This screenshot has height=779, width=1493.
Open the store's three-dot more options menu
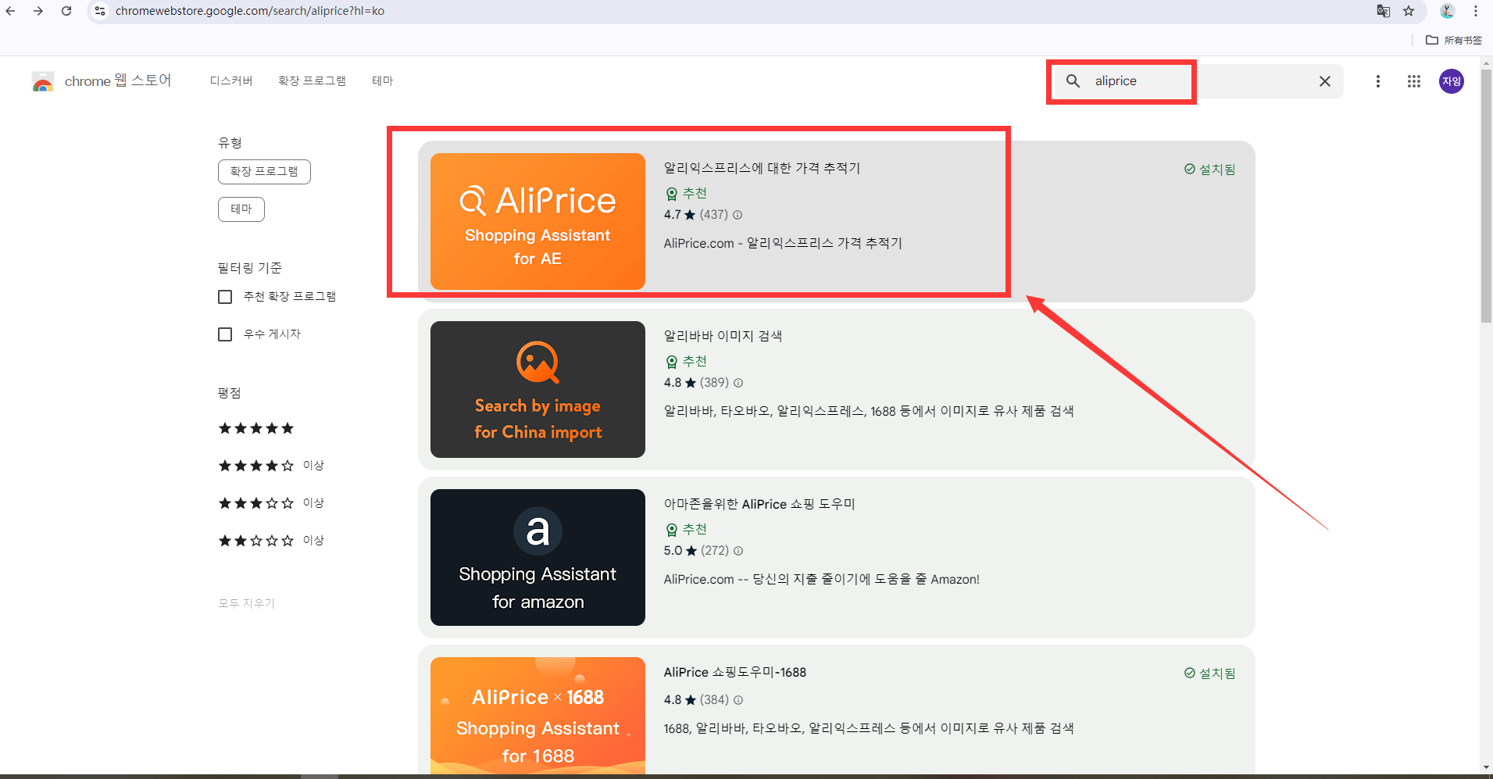coord(1378,81)
